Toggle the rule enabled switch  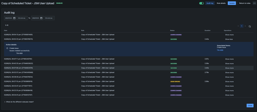(x=201, y=3)
